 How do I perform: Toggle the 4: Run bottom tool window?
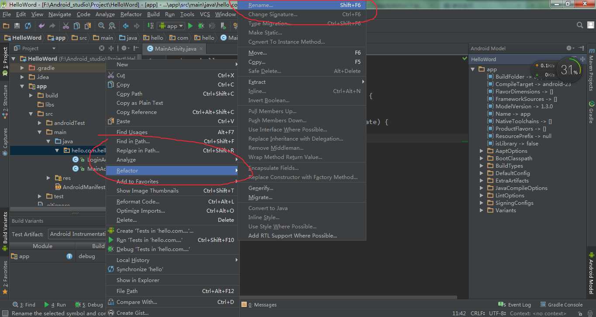[55, 305]
